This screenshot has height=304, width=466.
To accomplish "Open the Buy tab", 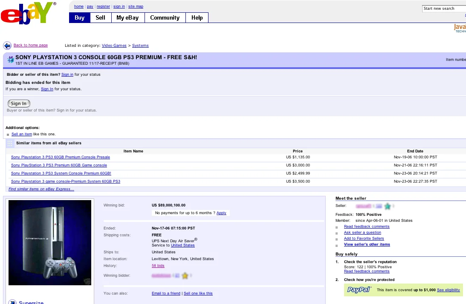I will (80, 18).
